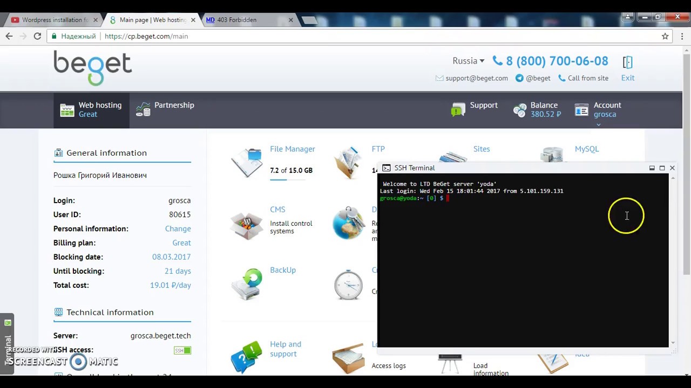The height and width of the screenshot is (388, 691).
Task: Click the Exit door icon
Action: click(x=627, y=62)
